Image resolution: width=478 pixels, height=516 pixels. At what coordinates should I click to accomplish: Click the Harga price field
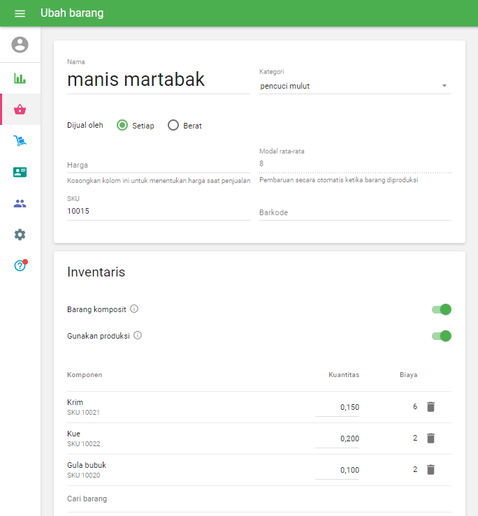tap(158, 165)
